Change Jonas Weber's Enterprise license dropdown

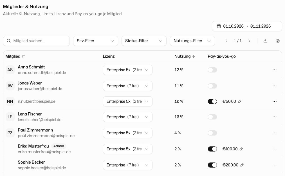click(x=128, y=86)
